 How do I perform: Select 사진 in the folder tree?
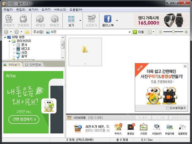click(24, 52)
